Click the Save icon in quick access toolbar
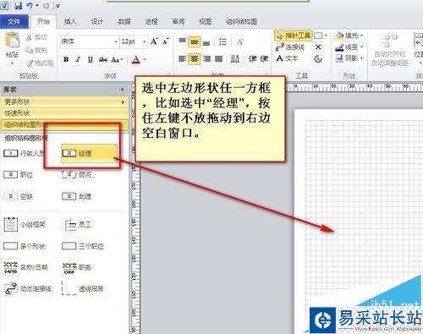 tap(18, 5)
